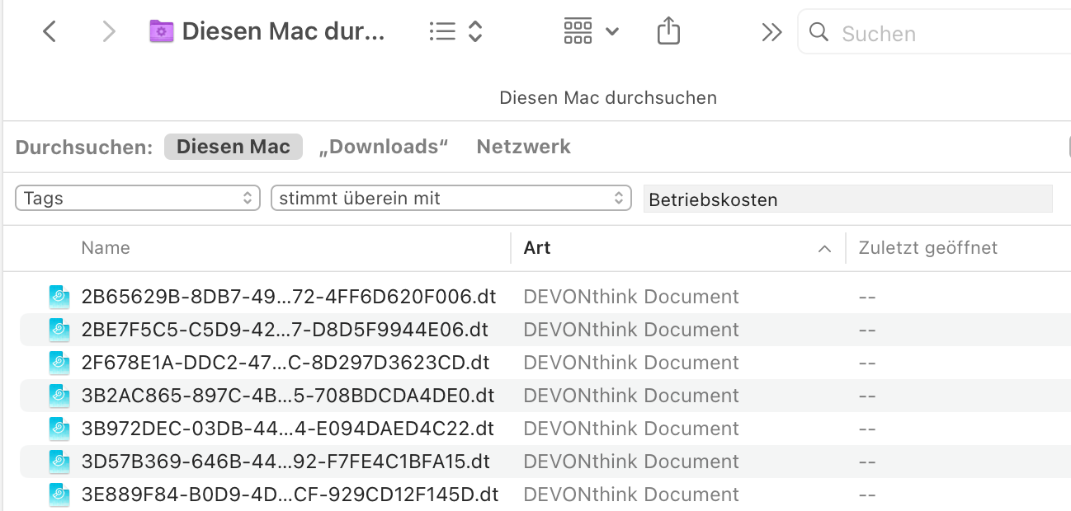Image resolution: width=1071 pixels, height=511 pixels.
Task: Open the grouping options dropdown
Action: (x=591, y=32)
